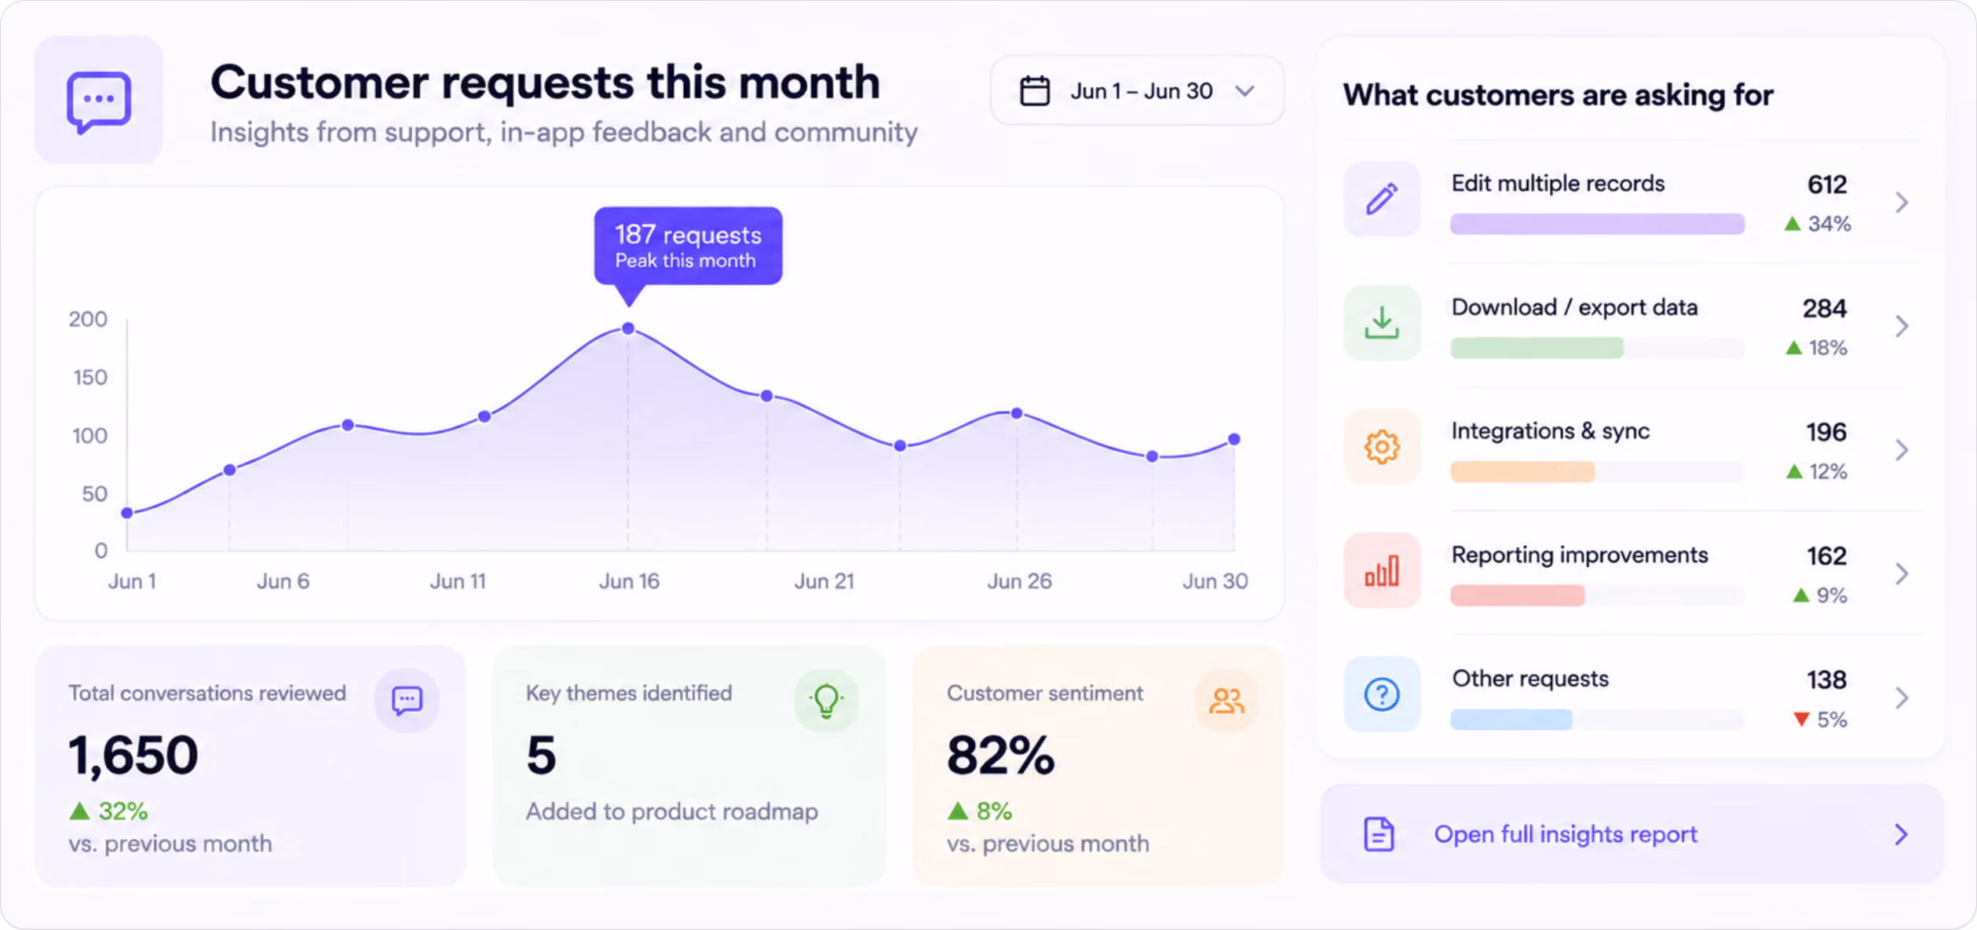Expand the Other requests chevron
Screen dimensions: 1977x930
tap(1901, 697)
